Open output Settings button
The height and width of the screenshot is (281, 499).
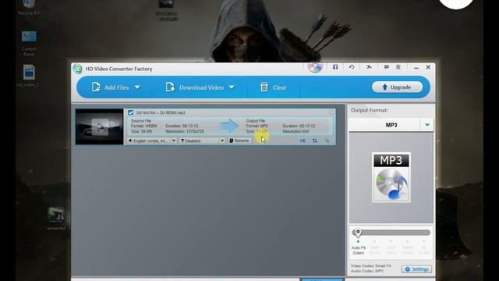tap(416, 269)
